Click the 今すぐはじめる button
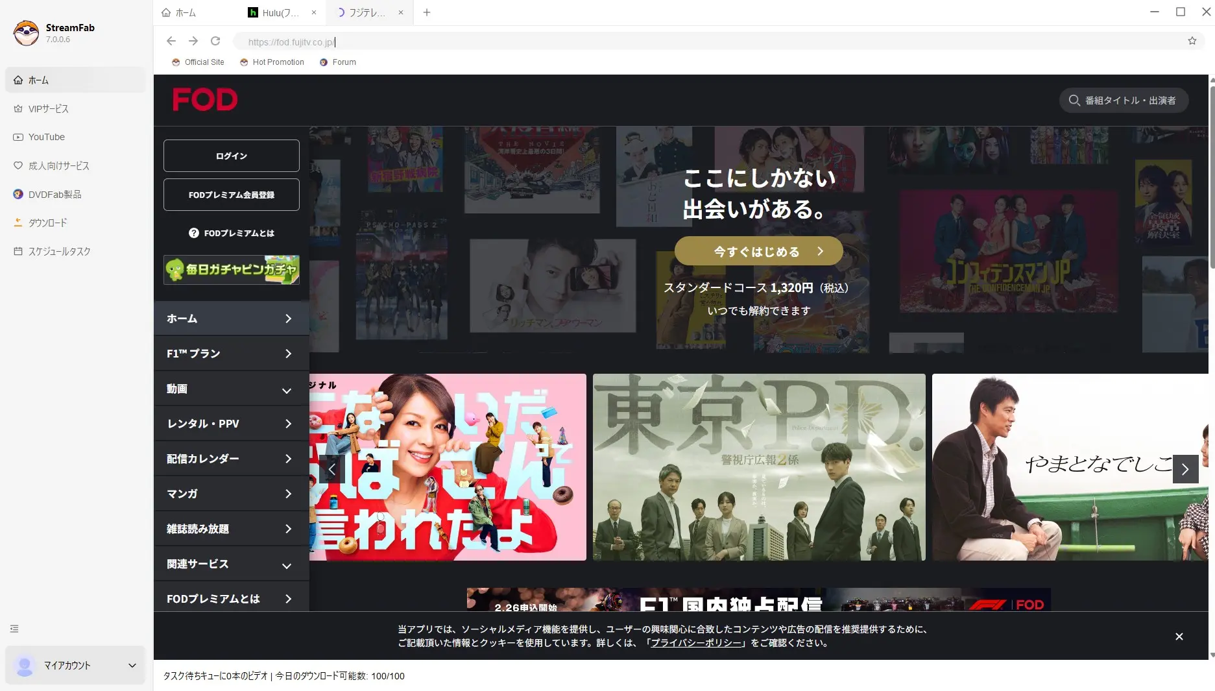Screen dimensions: 1215x691 pos(759,251)
